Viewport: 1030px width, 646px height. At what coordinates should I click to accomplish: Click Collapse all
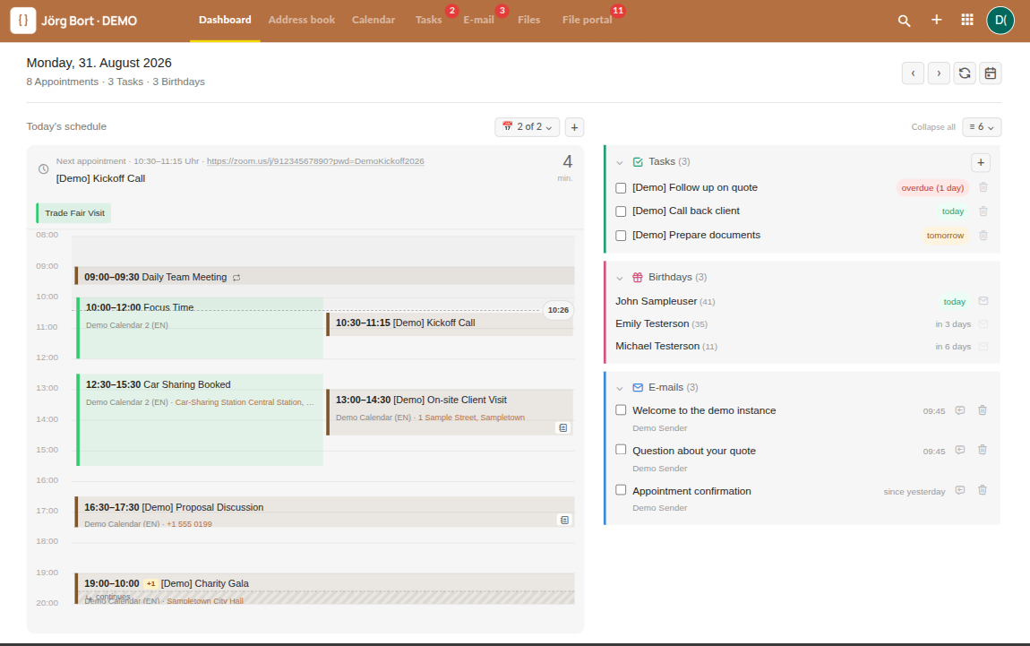coord(932,127)
